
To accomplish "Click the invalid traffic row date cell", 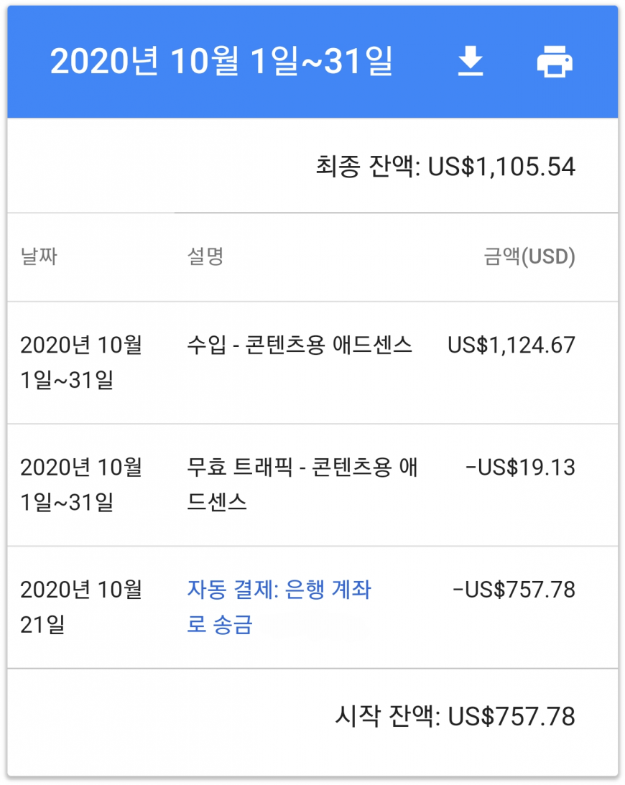I will coord(80,485).
